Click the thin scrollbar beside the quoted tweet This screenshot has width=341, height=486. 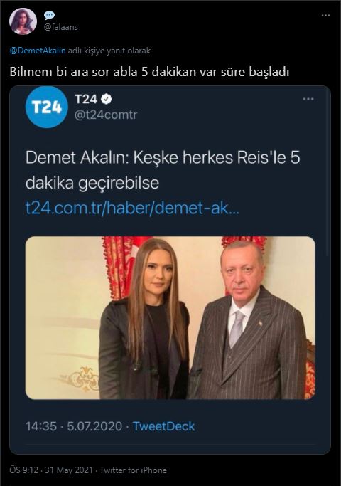328,174
